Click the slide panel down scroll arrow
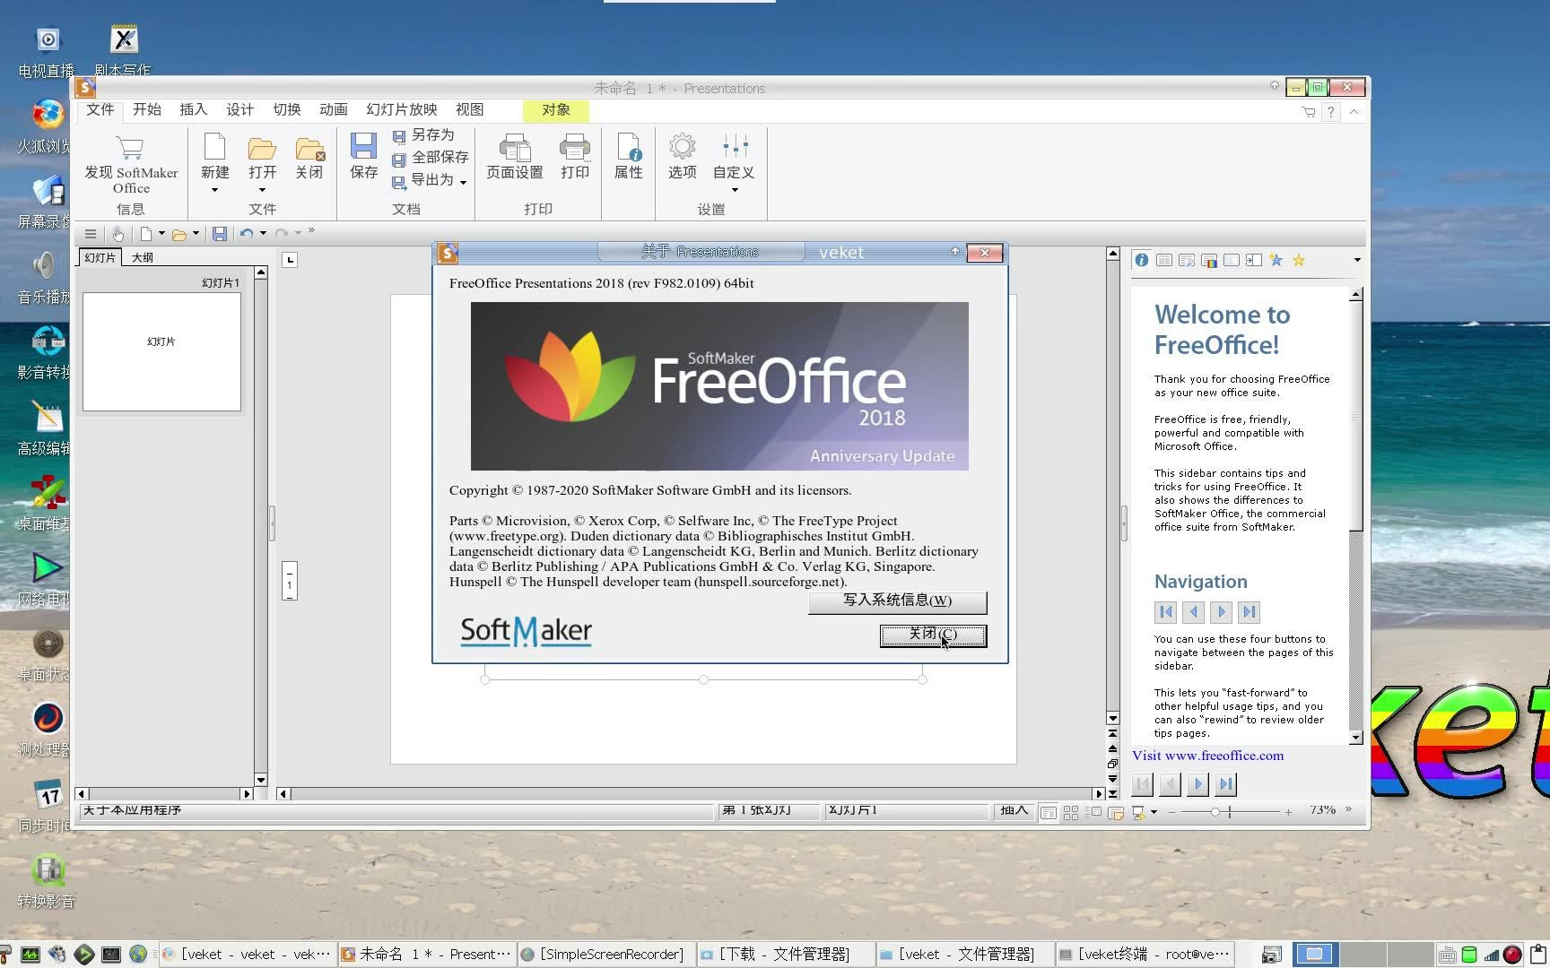1550x968 pixels. point(261,780)
